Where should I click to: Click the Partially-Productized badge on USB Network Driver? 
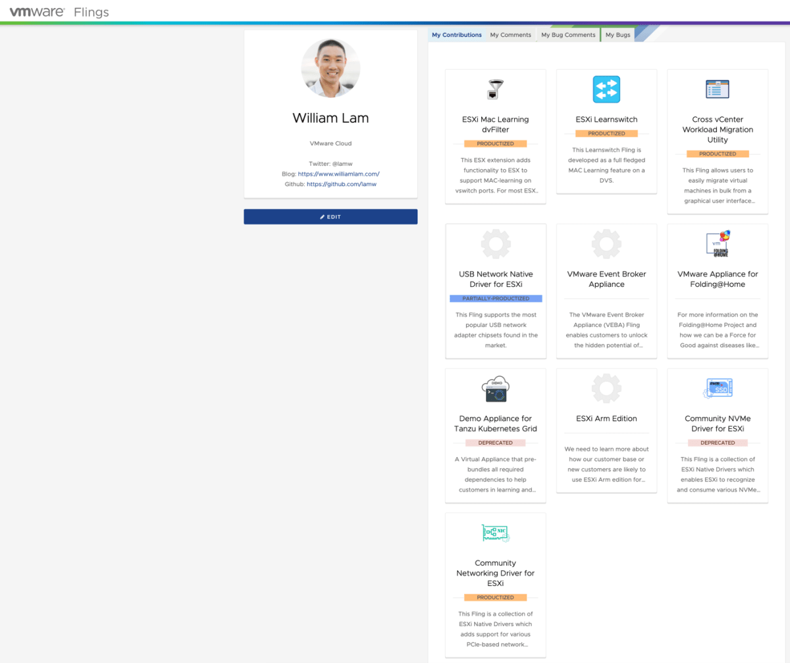[x=496, y=298]
